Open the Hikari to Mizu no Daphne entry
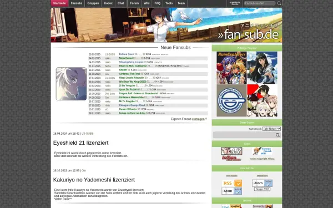Screen dimensions: 333x208 (x=133, y=66)
